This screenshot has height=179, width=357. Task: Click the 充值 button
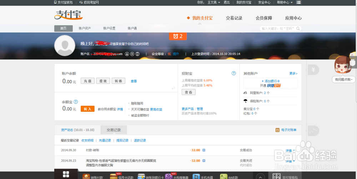(87, 81)
